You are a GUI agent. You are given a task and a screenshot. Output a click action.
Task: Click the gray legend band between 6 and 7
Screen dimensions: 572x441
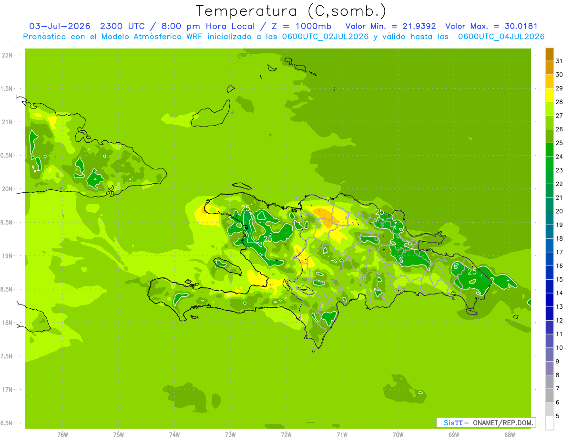(x=550, y=395)
